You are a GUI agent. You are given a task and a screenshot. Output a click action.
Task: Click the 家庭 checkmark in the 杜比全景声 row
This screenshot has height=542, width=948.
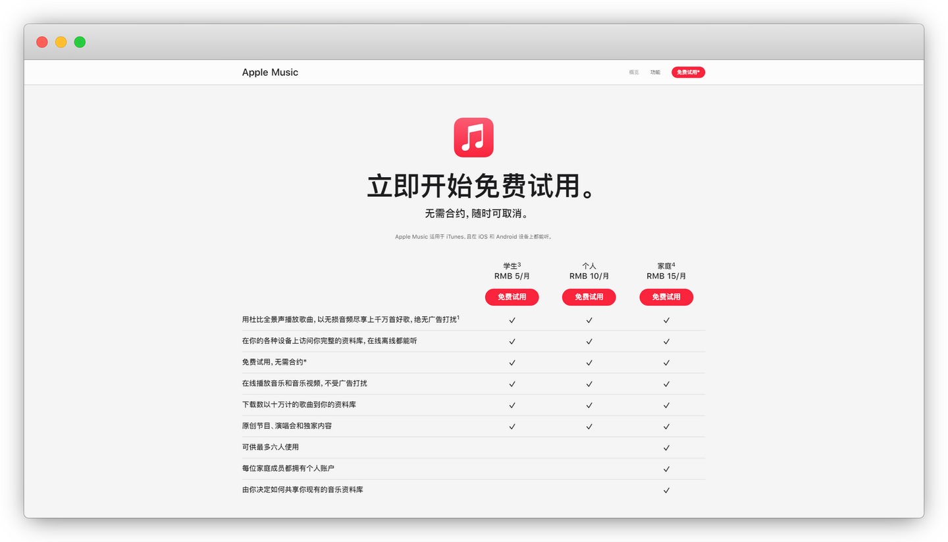click(666, 320)
